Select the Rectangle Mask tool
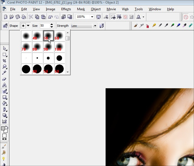 (x=4, y=55)
